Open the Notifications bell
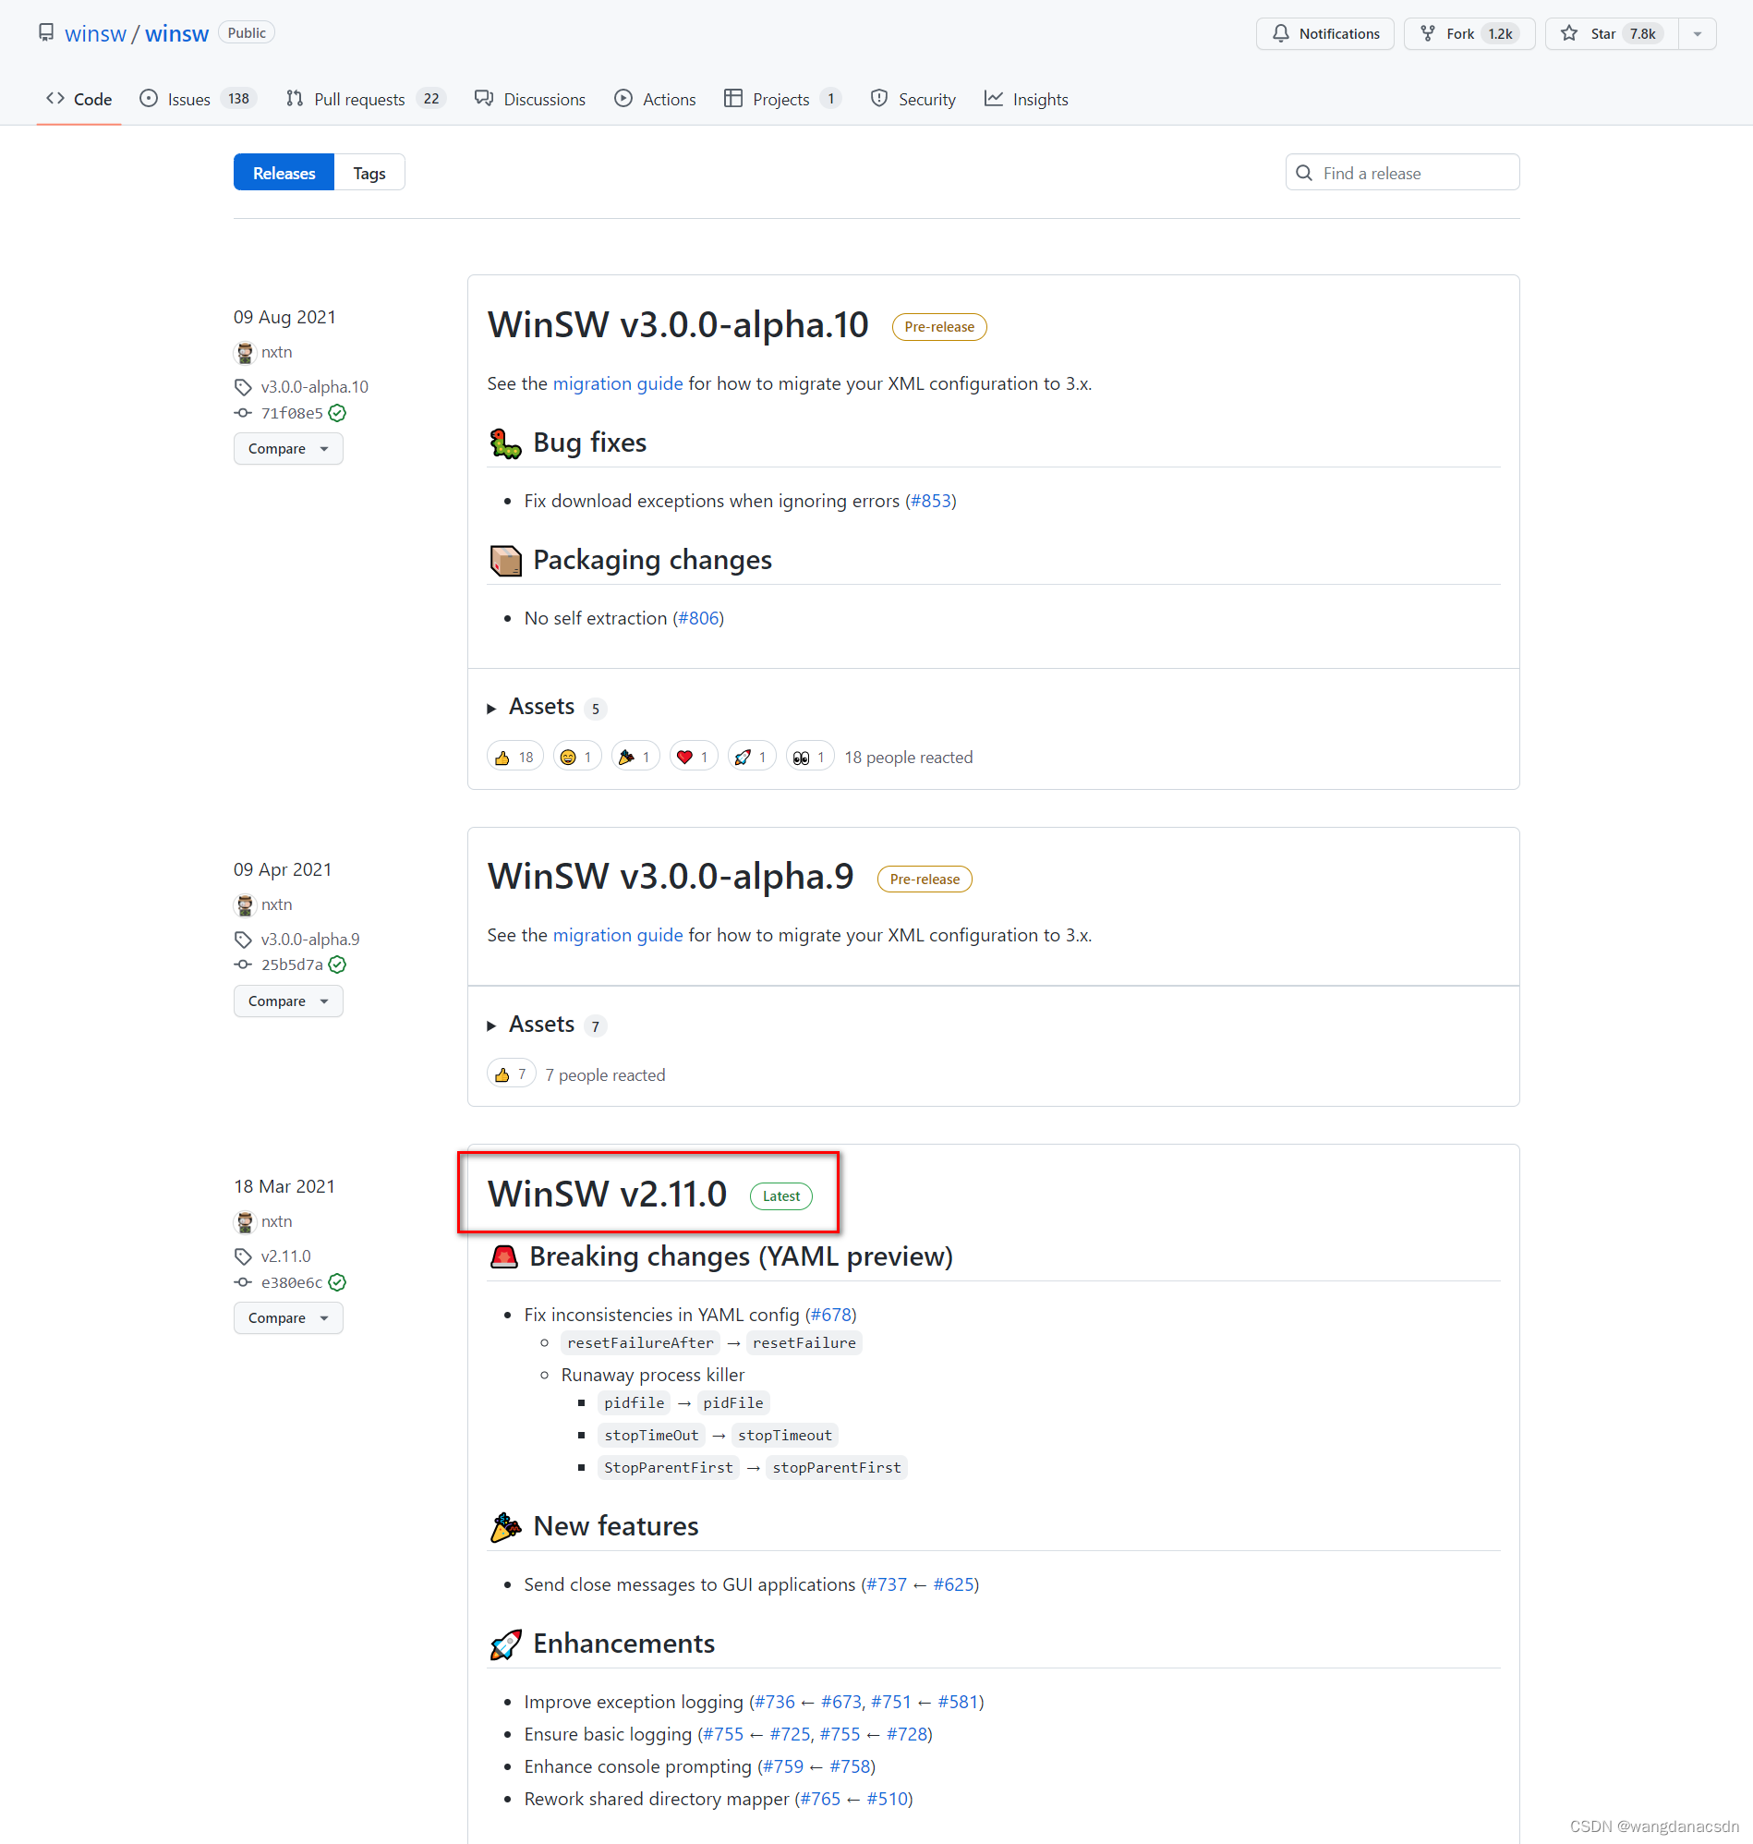 click(1281, 33)
